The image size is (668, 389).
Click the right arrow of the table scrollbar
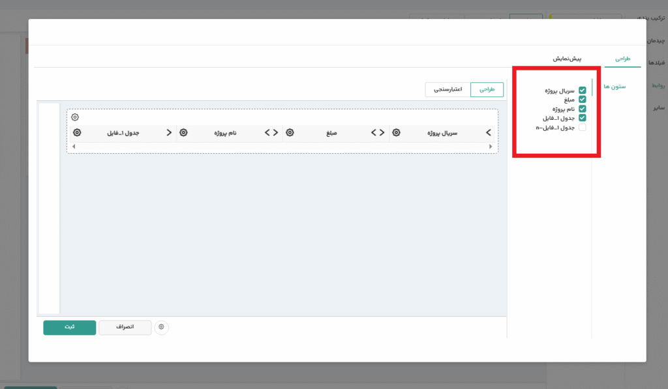(491, 147)
